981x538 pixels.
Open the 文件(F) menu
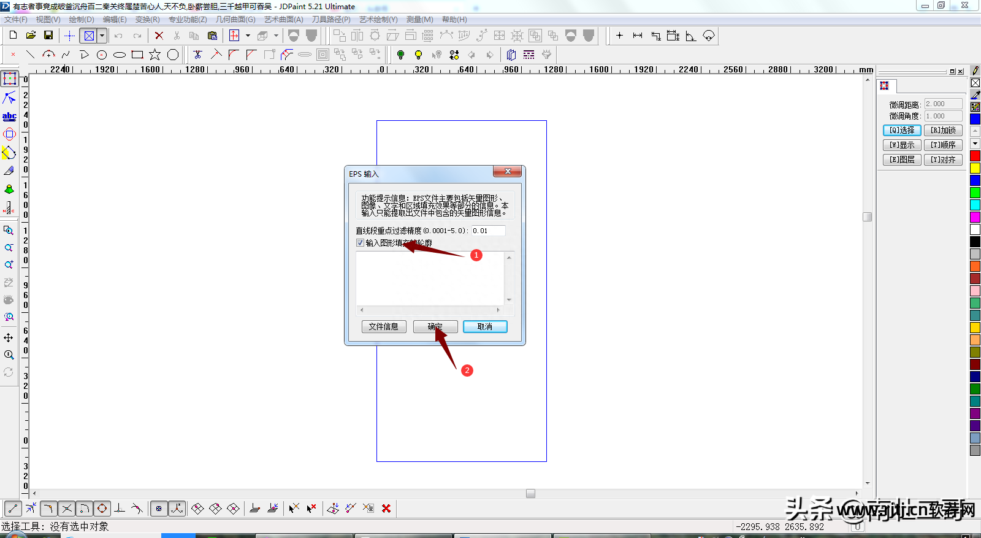click(x=15, y=20)
